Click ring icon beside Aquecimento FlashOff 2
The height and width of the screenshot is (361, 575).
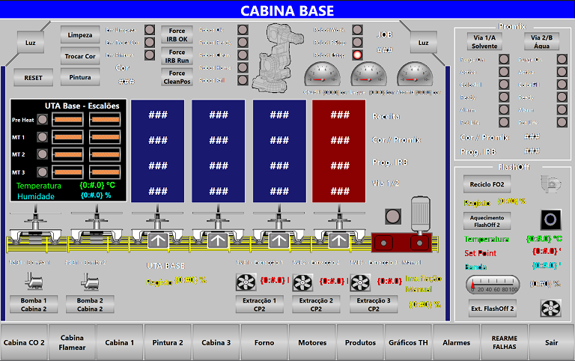tap(550, 219)
